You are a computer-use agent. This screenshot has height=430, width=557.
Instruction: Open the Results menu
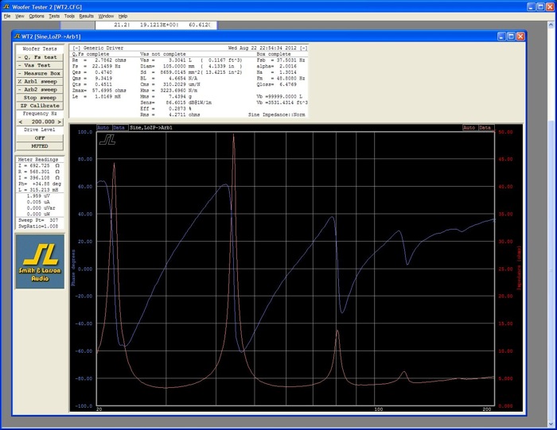[x=86, y=16]
